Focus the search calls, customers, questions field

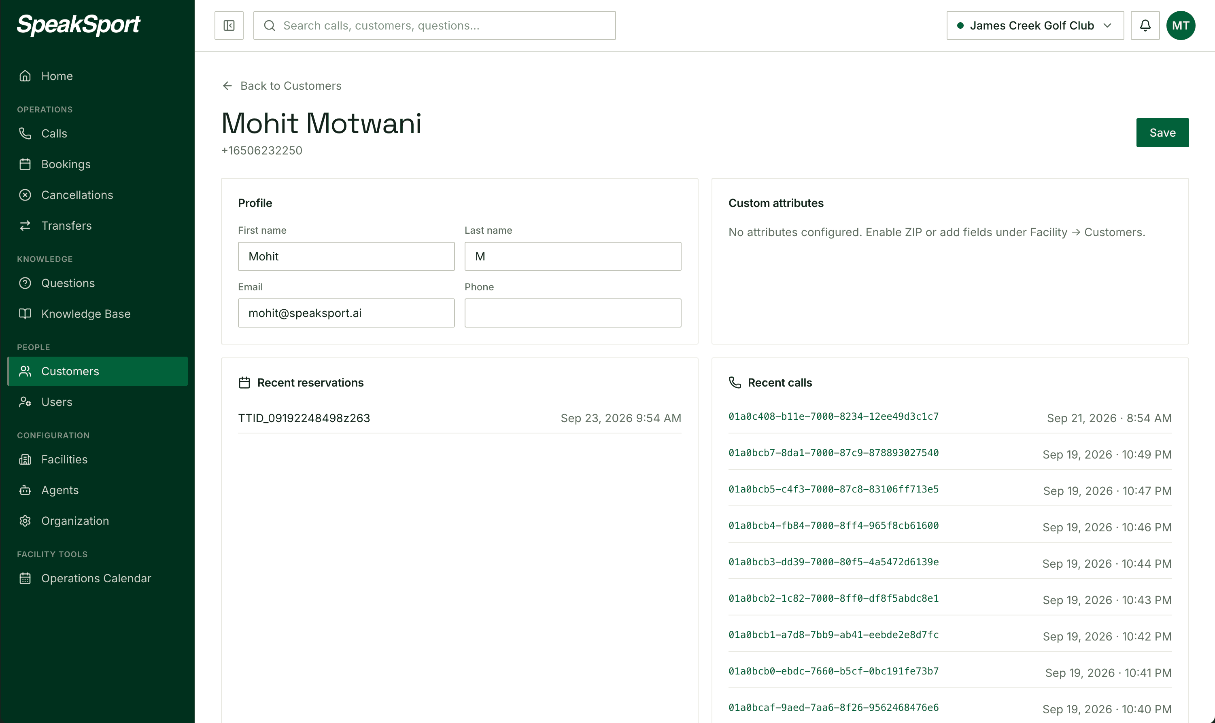[434, 25]
